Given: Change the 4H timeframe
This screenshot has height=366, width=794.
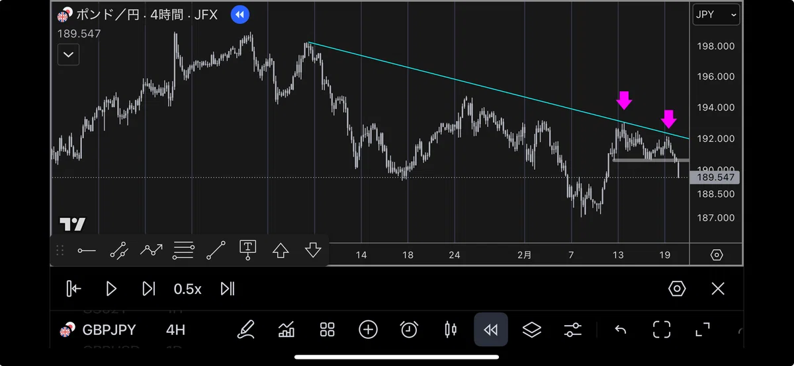Looking at the screenshot, I should (175, 330).
